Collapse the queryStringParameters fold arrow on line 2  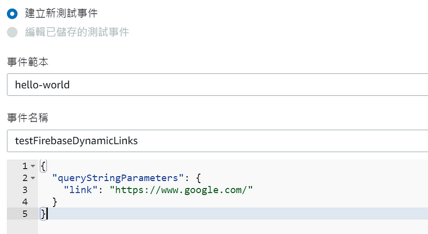tap(33, 178)
